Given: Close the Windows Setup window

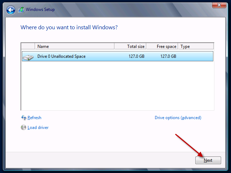Looking at the screenshot, I should click(219, 5).
